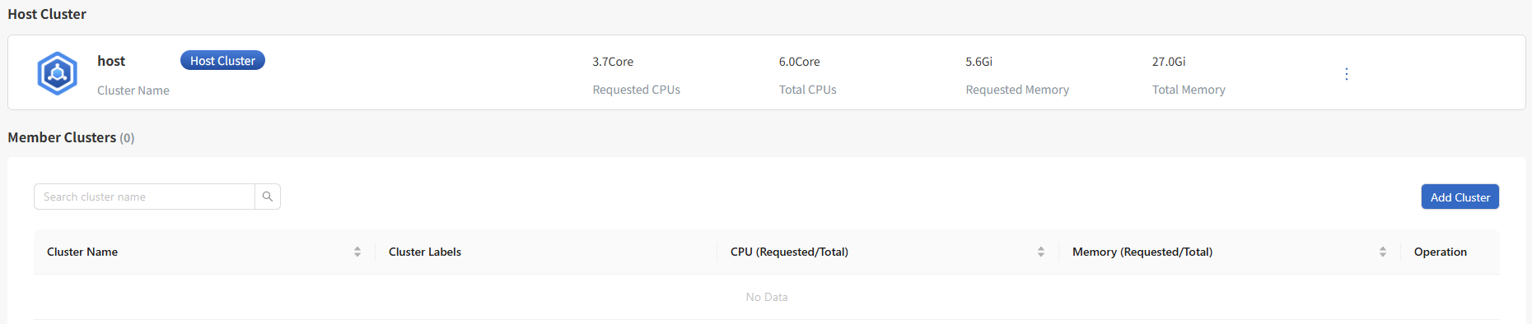Viewport: 1532px width, 324px height.
Task: Sort by Cluster Name using the arrows icon
Action: 357,252
